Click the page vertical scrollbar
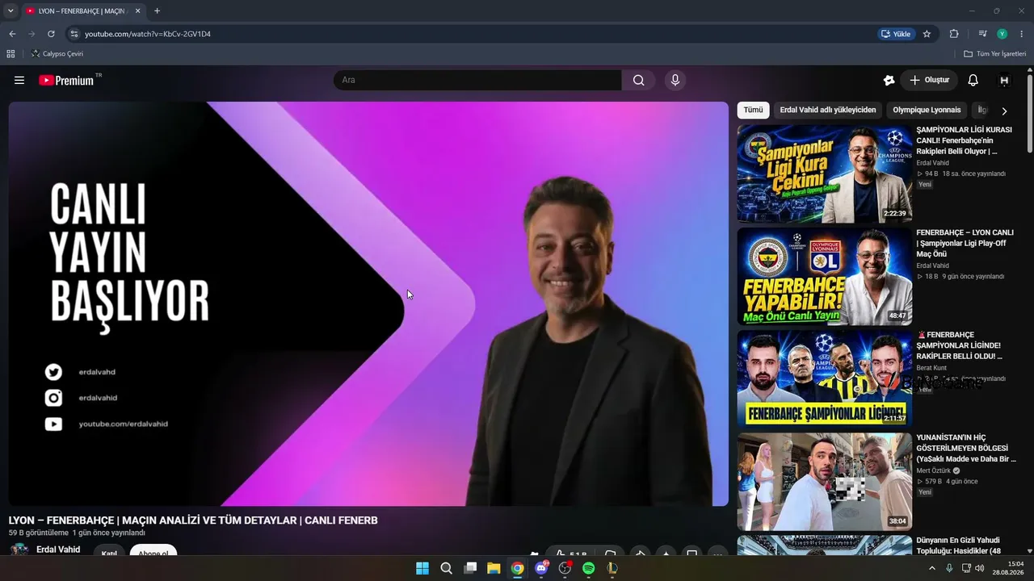The width and height of the screenshot is (1034, 581). point(1030,113)
